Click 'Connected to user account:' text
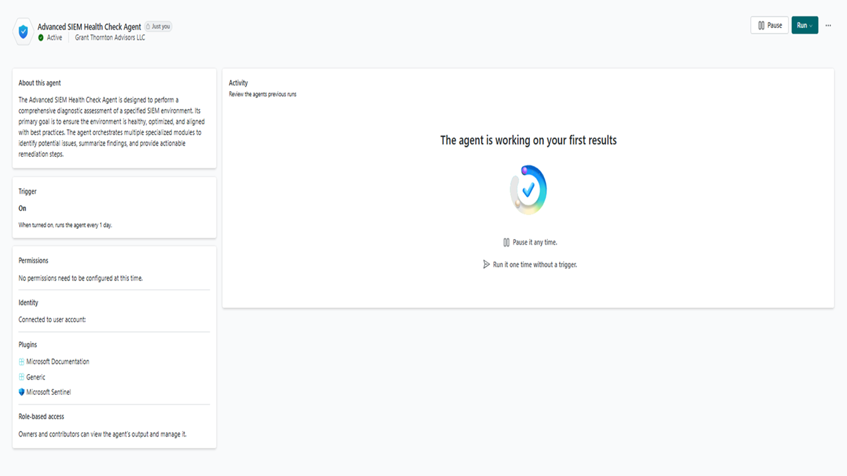Screen dimensions: 847x476 [52, 320]
